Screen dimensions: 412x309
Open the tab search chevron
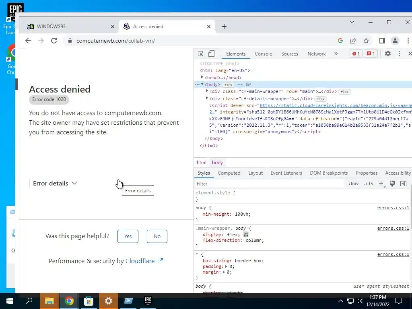tap(352, 23)
